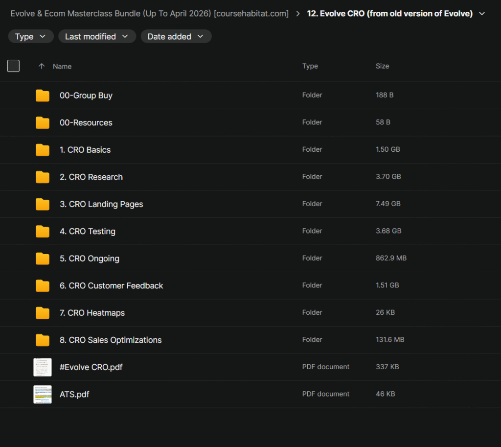Screen dimensions: 501x447
Task: Click the 00-Group Buy folder icon
Action: (x=43, y=95)
